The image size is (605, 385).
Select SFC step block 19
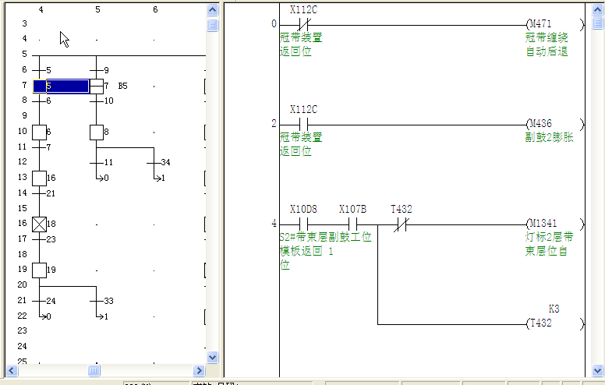pyautogui.click(x=39, y=270)
